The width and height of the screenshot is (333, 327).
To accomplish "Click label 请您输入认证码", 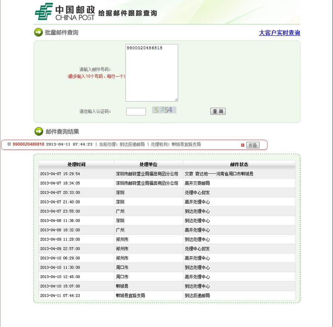I will point(95,111).
